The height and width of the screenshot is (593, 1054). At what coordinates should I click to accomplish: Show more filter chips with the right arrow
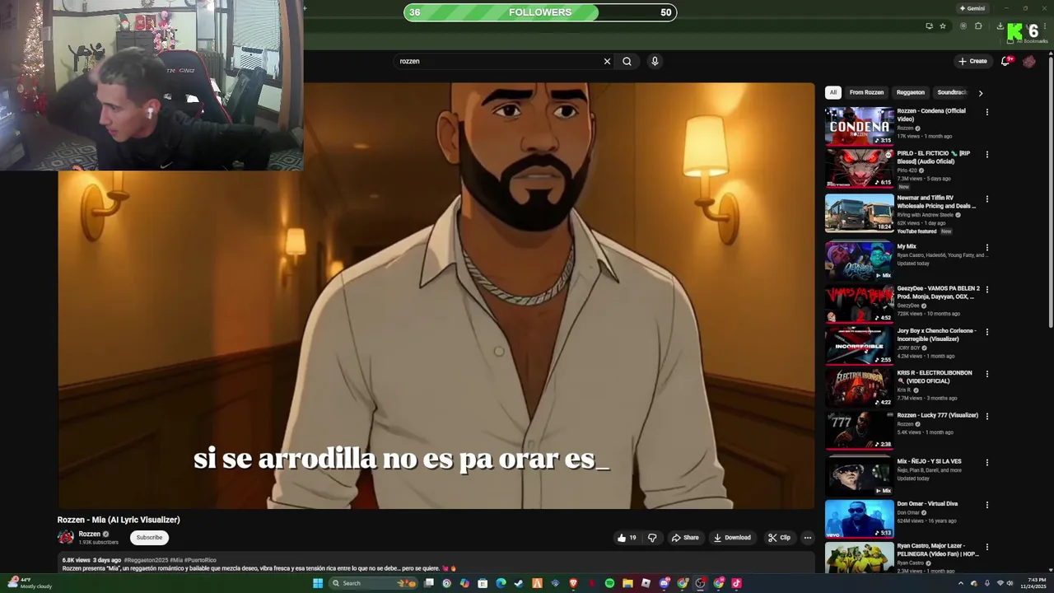point(980,93)
